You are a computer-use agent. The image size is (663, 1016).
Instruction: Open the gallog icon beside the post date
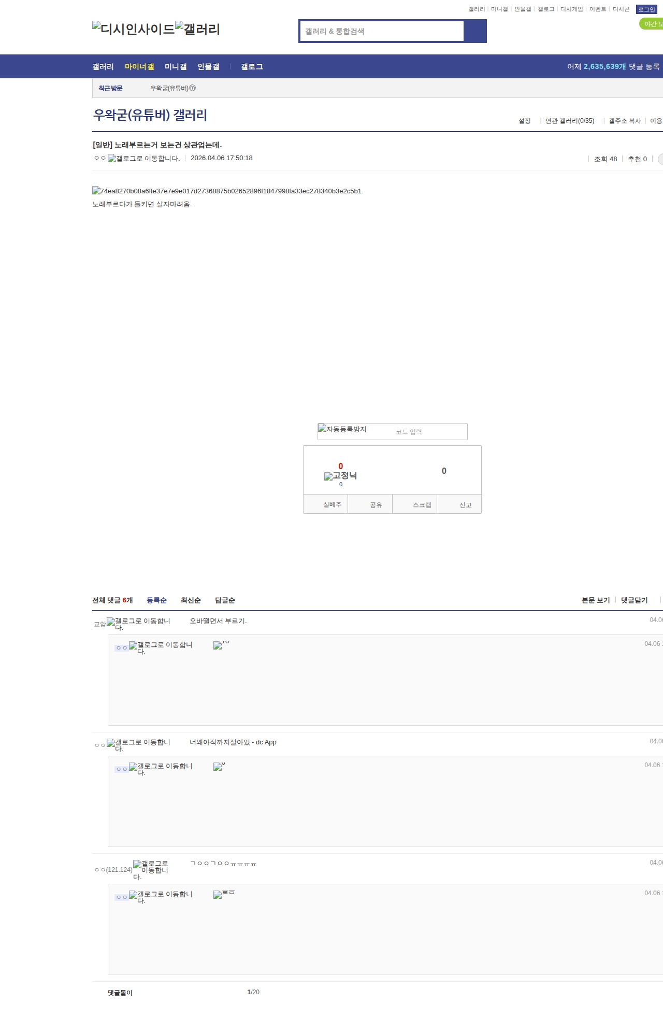144,159
